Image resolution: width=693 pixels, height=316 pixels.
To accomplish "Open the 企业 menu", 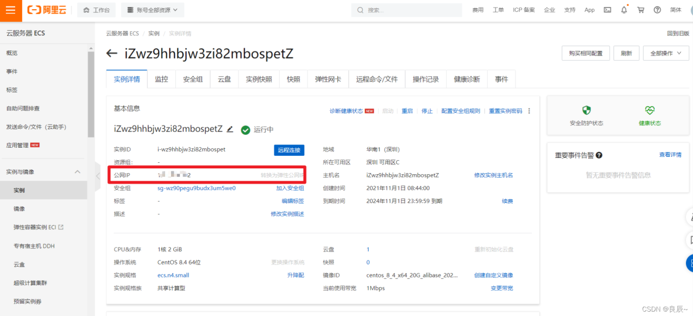I will click(550, 10).
